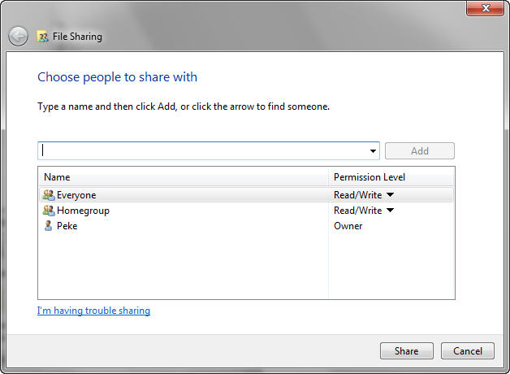Select the Peke row name

pos(67,226)
